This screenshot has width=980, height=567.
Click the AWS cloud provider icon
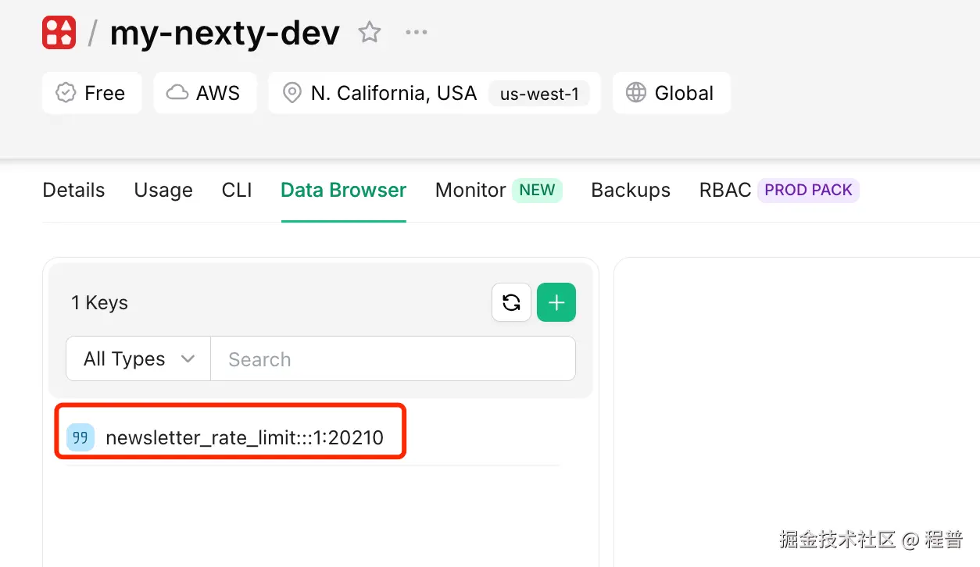point(181,92)
